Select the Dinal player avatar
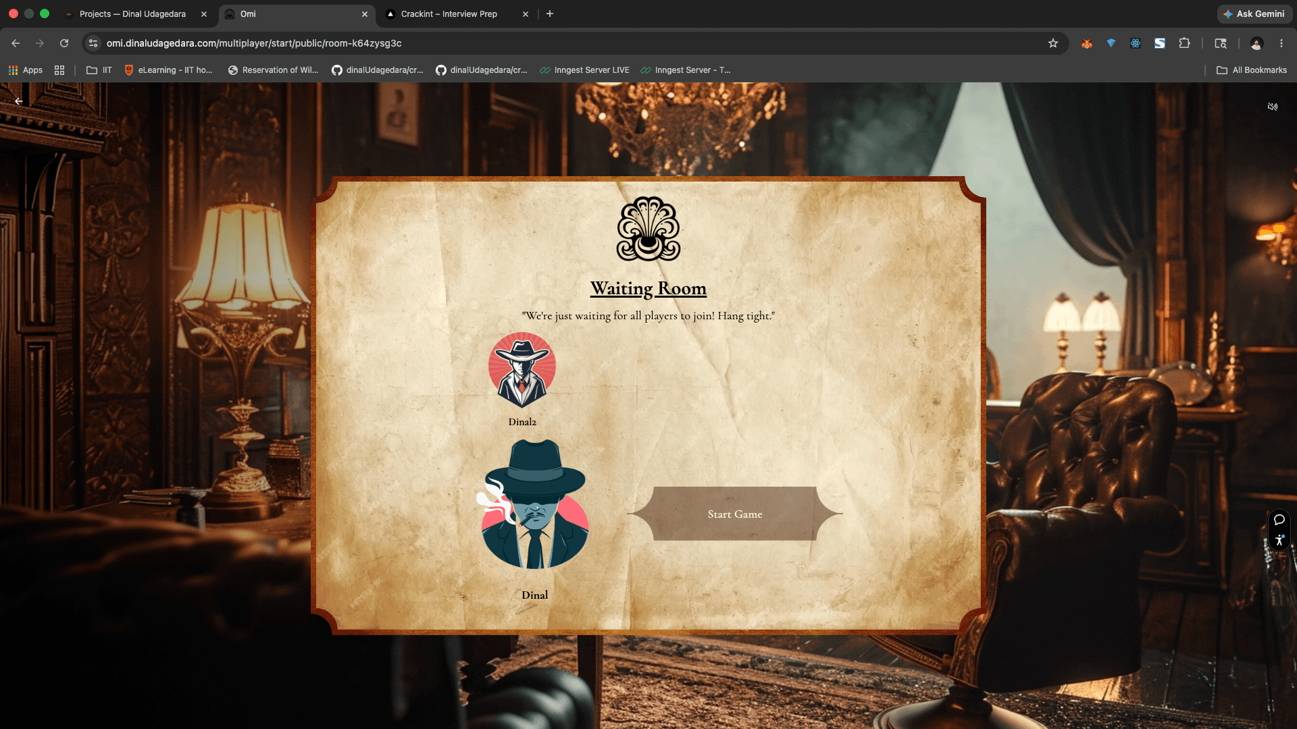Screen dimensions: 1297x729 tap(534, 505)
